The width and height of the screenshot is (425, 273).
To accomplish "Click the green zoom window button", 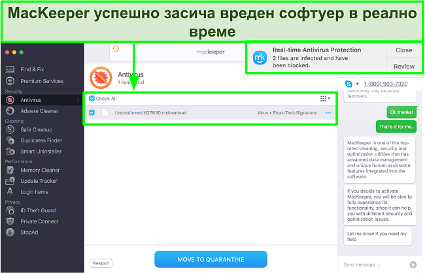I will click(x=22, y=52).
